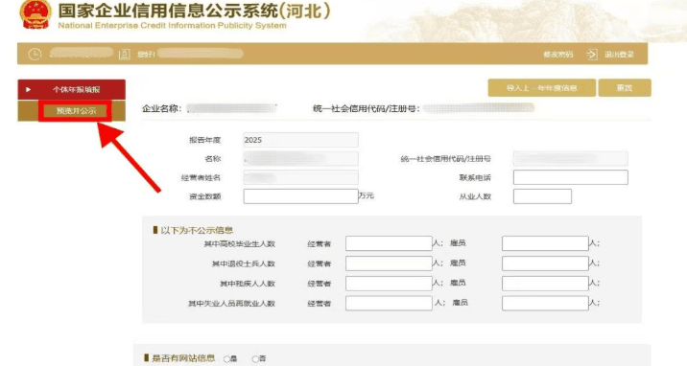Click the 从业人数 input field
Image resolution: width=687 pixels, height=366 pixels.
(x=542, y=196)
